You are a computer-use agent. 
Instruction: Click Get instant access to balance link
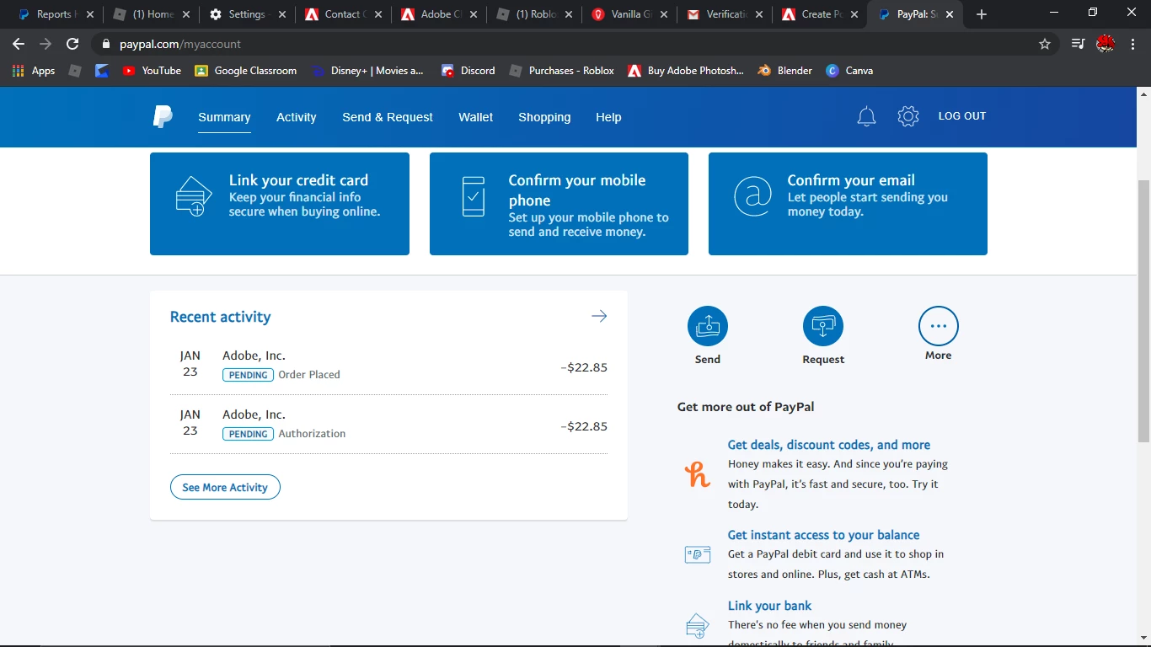(x=824, y=535)
